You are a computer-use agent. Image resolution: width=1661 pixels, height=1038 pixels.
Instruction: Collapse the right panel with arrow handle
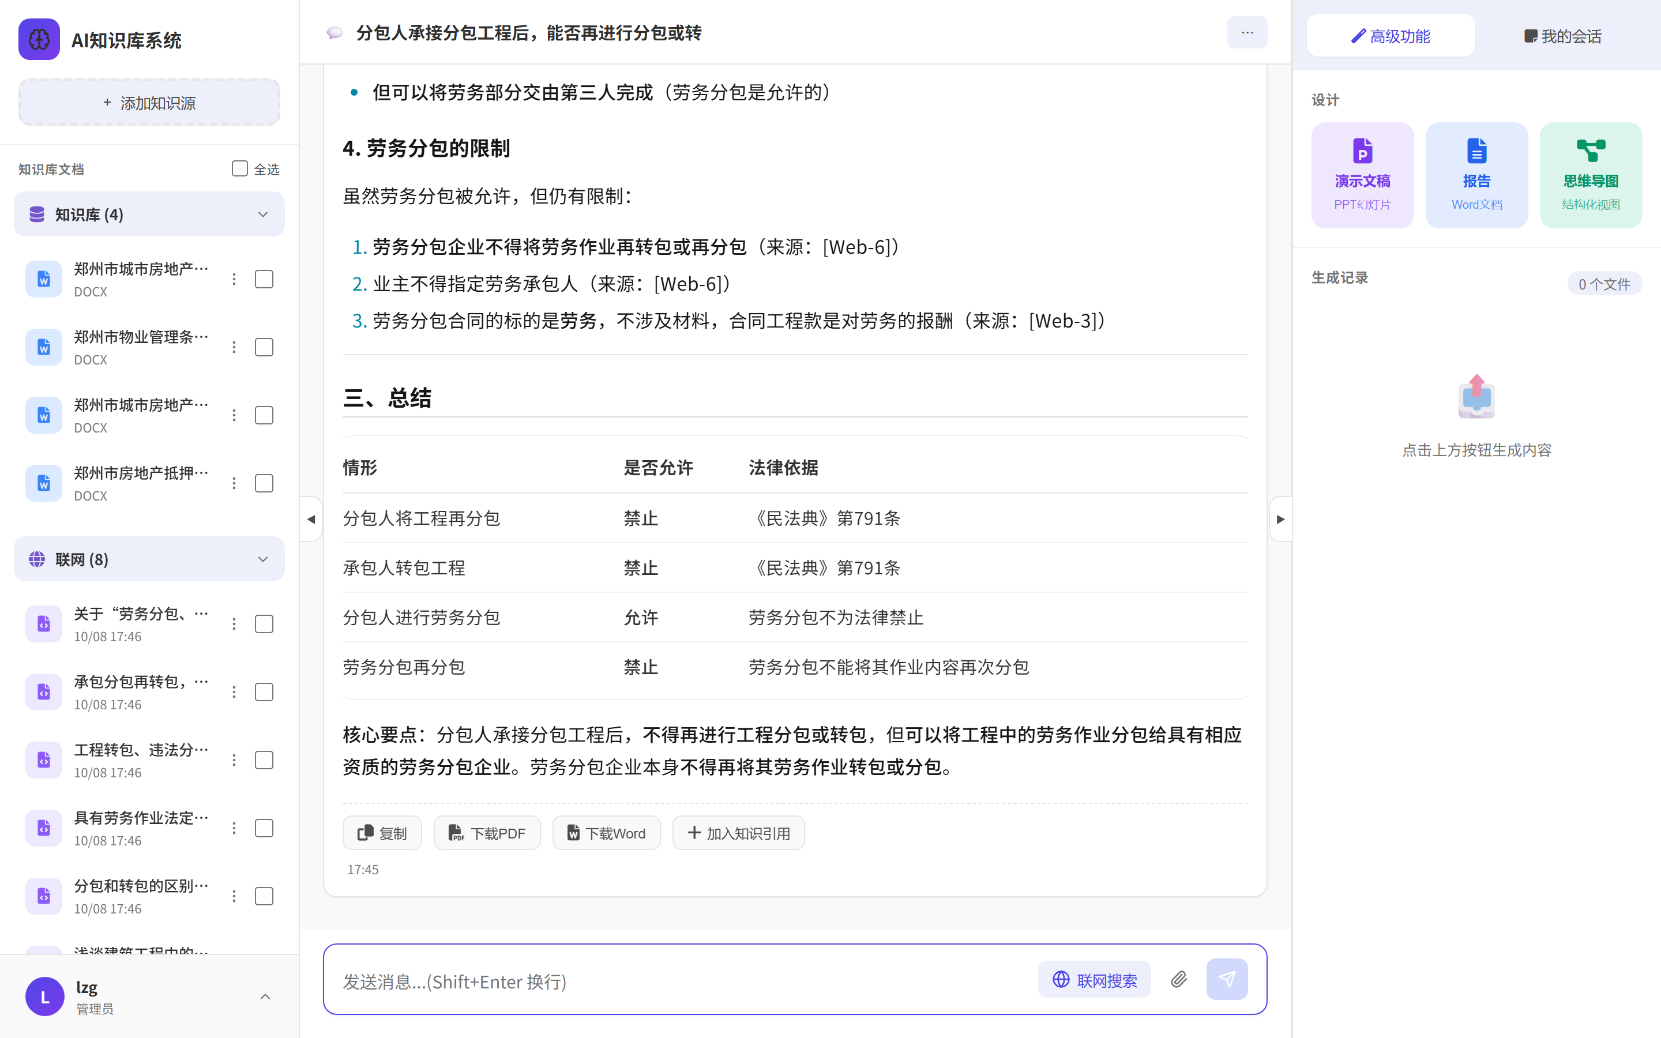[1280, 519]
